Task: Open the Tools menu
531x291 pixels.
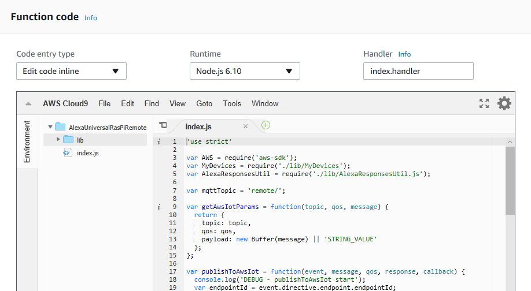Action: [232, 104]
